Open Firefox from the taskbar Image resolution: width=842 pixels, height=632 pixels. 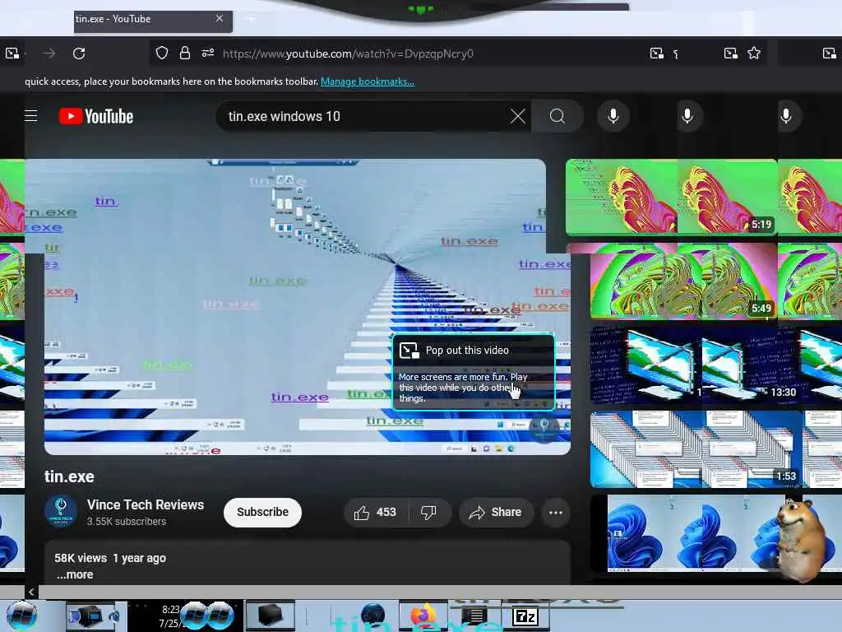423,616
